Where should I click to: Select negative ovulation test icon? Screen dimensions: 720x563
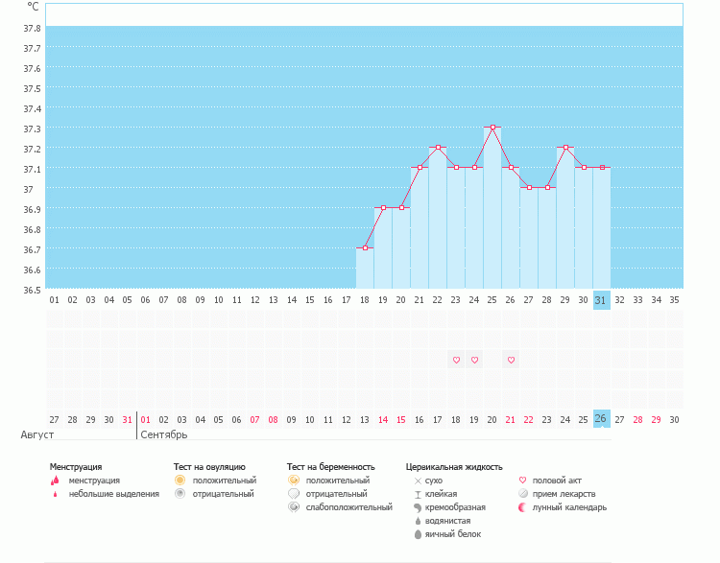click(180, 494)
